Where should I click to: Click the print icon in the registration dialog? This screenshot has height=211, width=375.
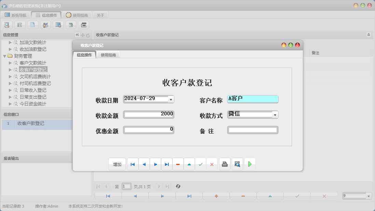pyautogui.click(x=224, y=164)
